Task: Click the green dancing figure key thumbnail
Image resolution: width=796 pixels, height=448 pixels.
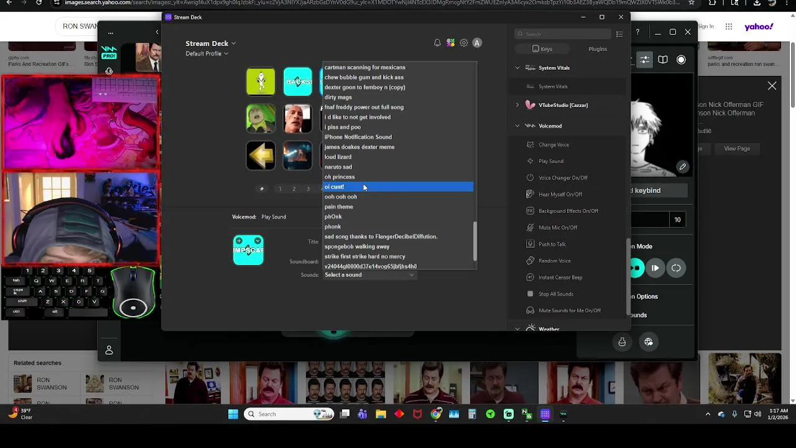Action: pyautogui.click(x=261, y=82)
